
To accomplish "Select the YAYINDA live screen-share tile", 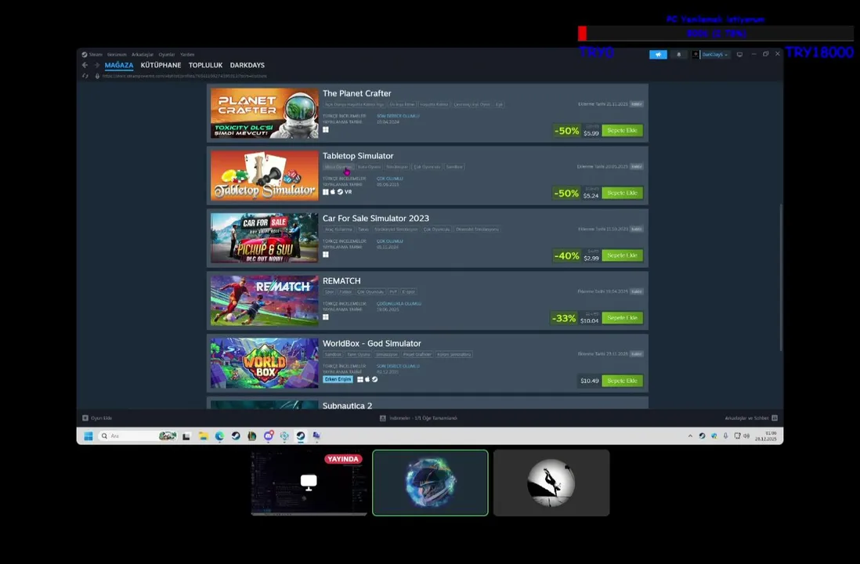I will pos(309,483).
